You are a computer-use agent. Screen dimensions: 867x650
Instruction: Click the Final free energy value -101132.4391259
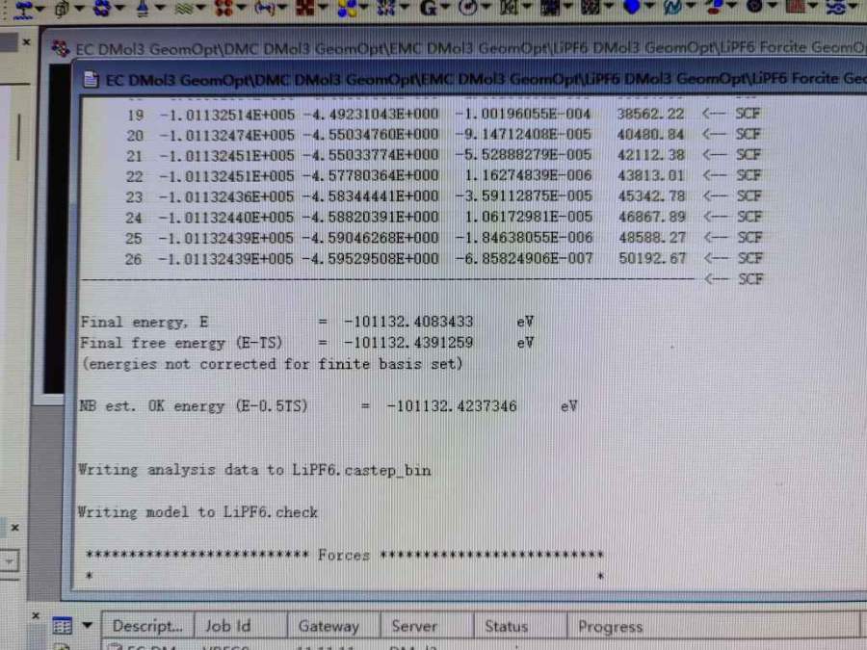408,343
